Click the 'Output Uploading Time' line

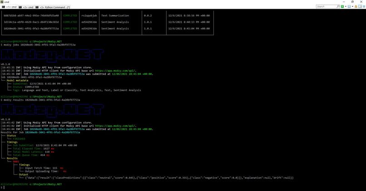[46, 171]
